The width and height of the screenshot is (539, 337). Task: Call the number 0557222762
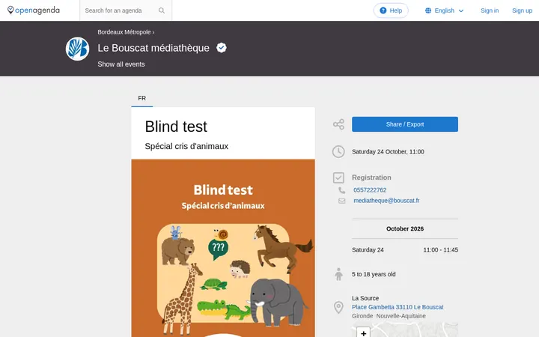pos(370,190)
